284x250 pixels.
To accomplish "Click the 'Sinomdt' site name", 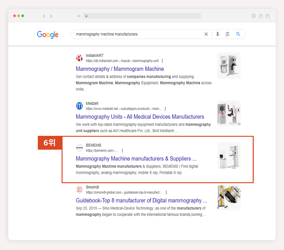I will pyautogui.click(x=92, y=187).
